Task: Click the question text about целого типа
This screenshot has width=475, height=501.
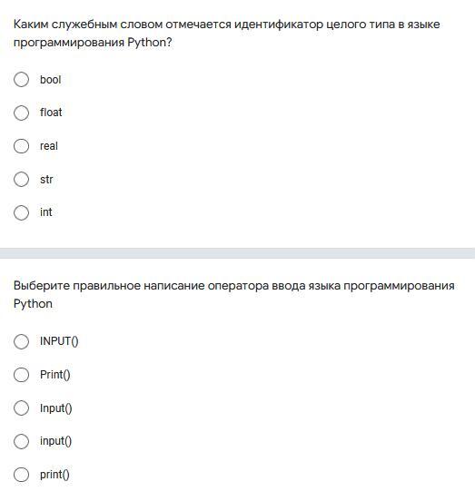Action: [227, 33]
